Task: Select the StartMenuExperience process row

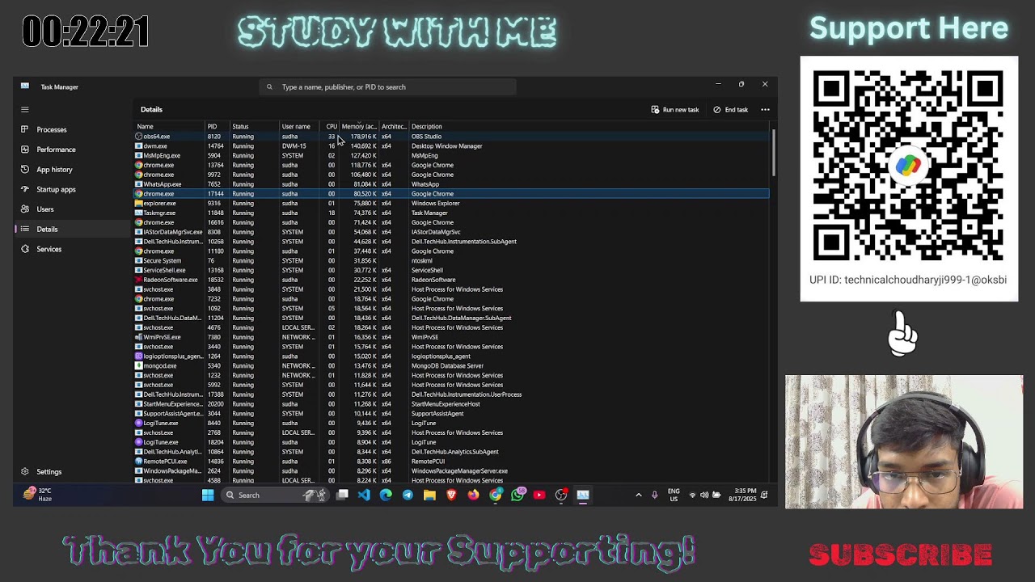Action: pos(451,404)
